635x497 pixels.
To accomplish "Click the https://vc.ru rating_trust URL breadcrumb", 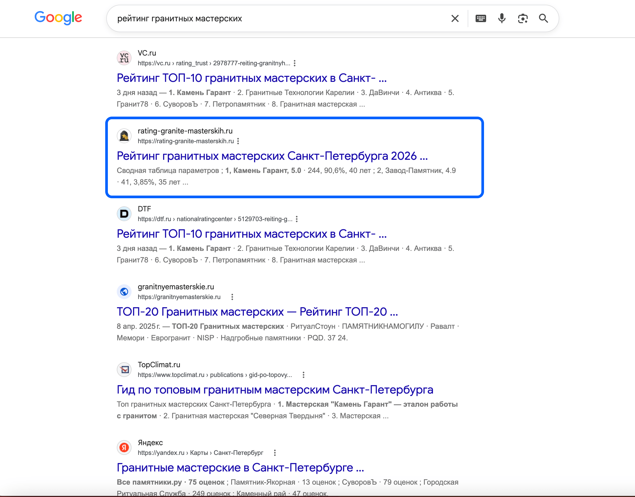I will coord(214,63).
